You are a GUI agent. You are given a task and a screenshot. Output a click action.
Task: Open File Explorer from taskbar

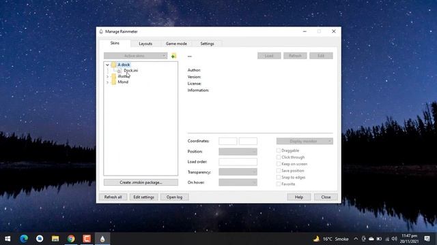55,239
